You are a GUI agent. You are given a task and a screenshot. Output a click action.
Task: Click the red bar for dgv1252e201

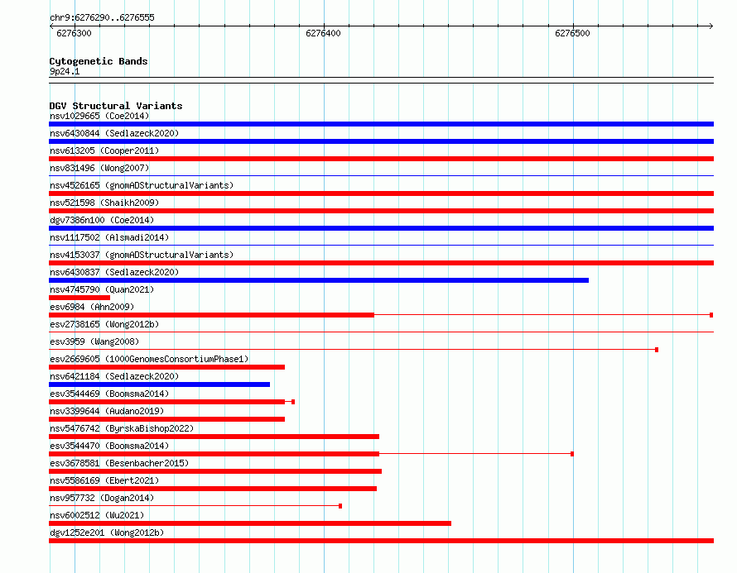tap(381, 541)
